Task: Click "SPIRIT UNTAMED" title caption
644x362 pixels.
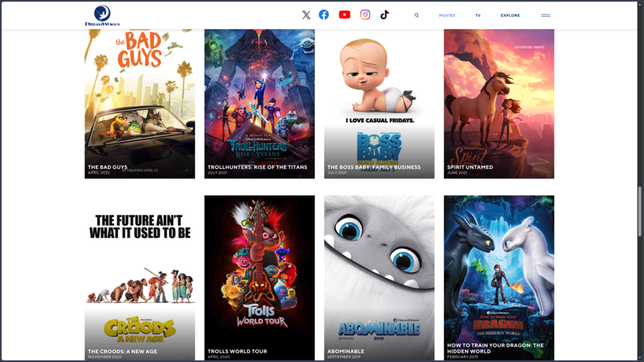Action: (x=470, y=167)
